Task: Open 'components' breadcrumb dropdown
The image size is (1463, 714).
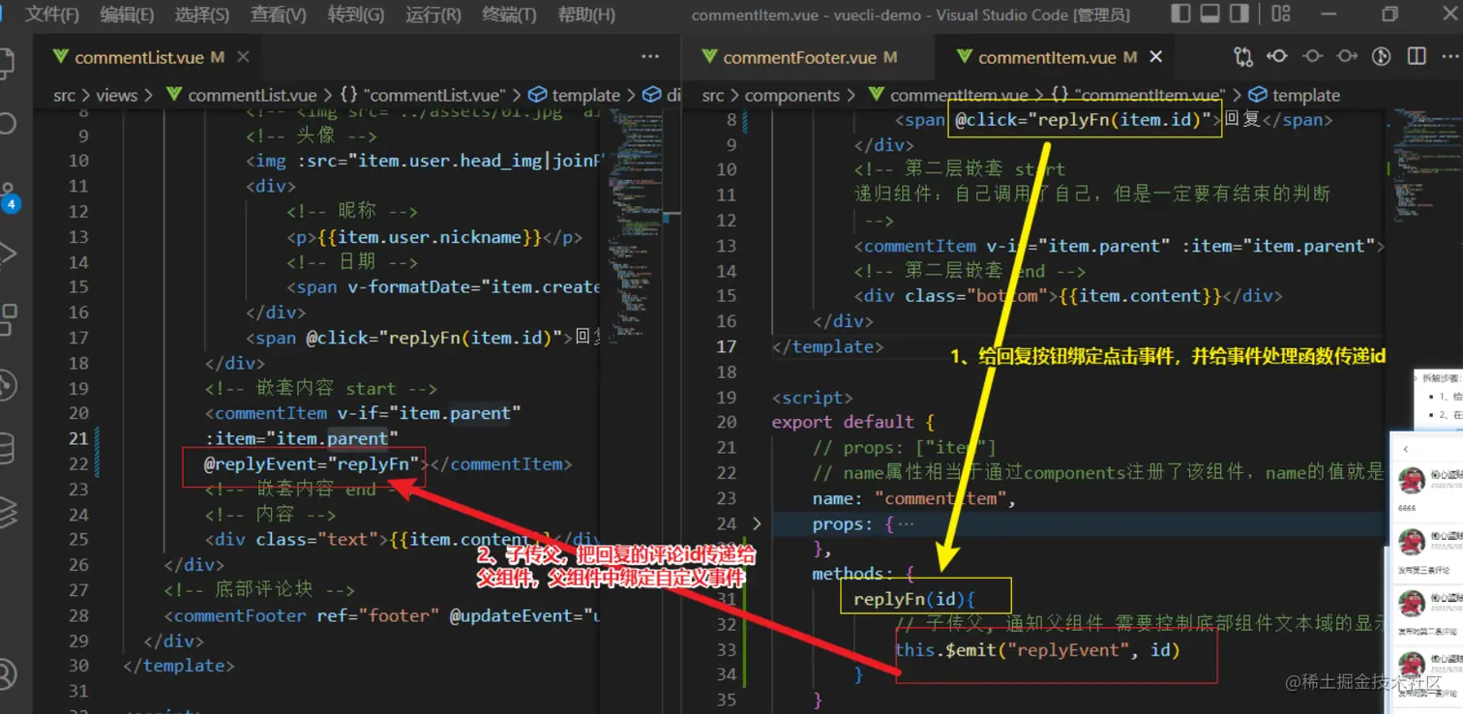Action: [791, 95]
